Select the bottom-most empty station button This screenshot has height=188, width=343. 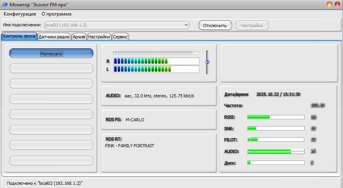(51, 160)
